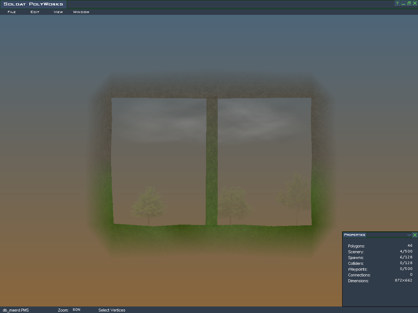Click the help question mark icon
This screenshot has height=313, width=418.
(397, 3)
